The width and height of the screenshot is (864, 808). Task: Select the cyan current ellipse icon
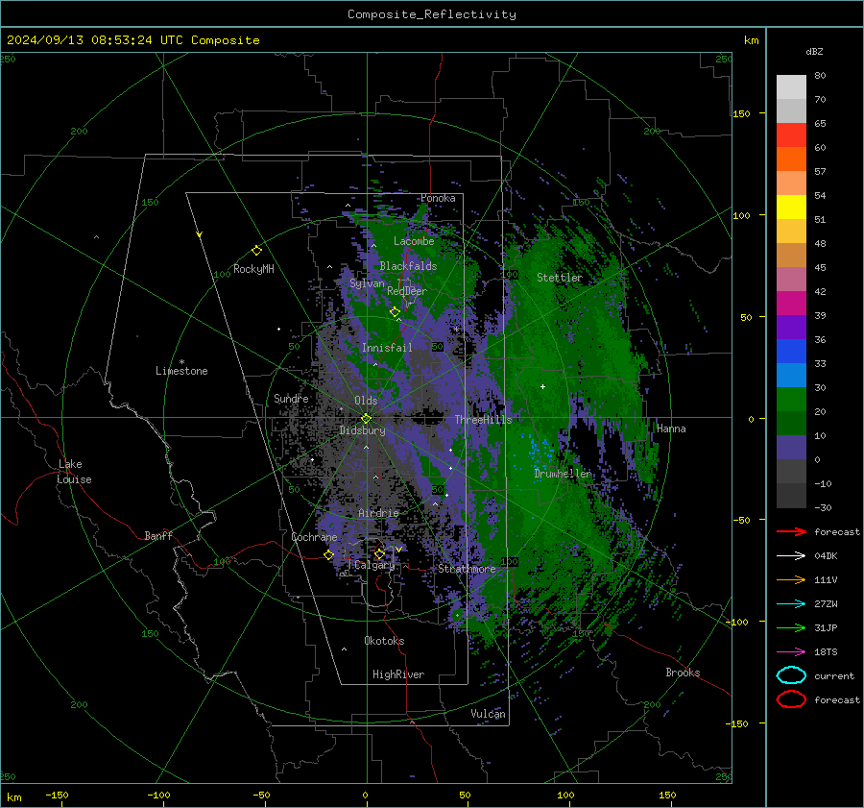pyautogui.click(x=791, y=675)
